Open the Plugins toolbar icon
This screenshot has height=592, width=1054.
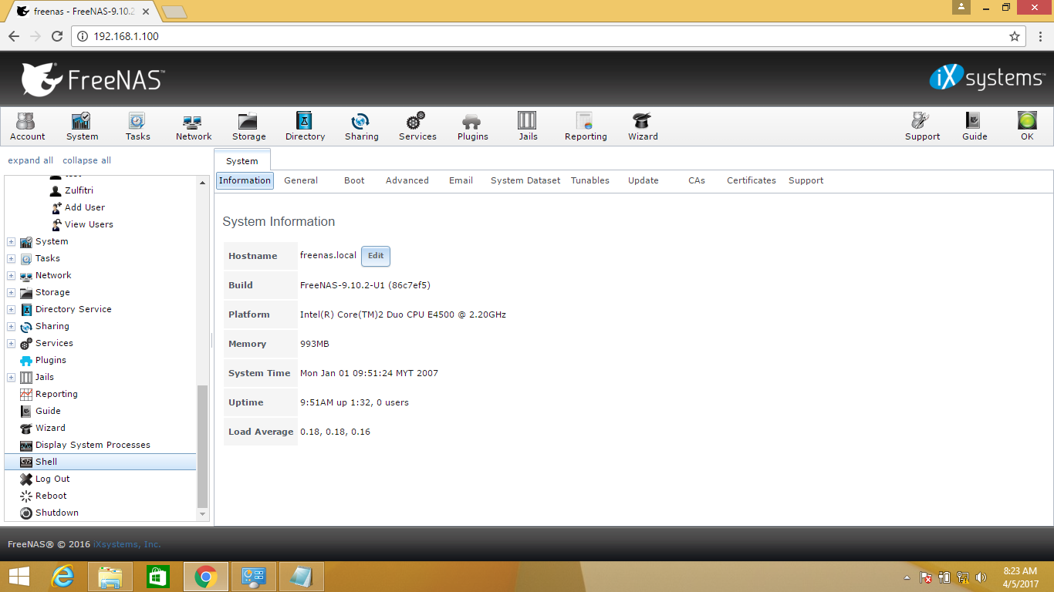(x=472, y=126)
